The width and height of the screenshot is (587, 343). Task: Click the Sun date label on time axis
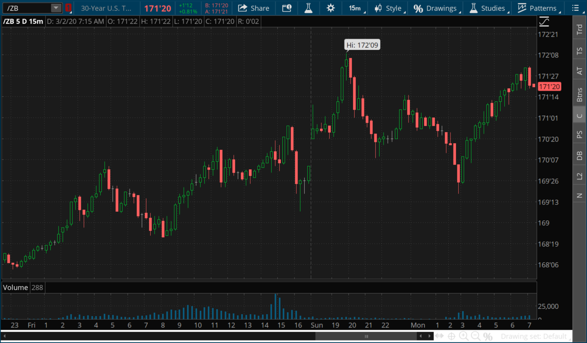[316, 325]
